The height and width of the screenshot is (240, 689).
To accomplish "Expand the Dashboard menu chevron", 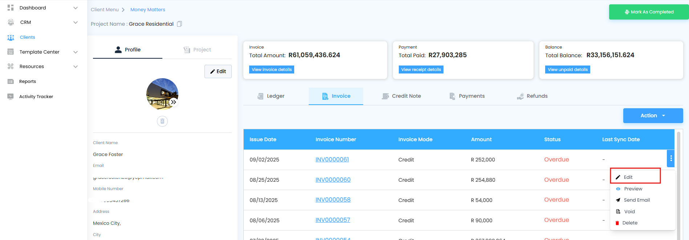I will pyautogui.click(x=76, y=8).
